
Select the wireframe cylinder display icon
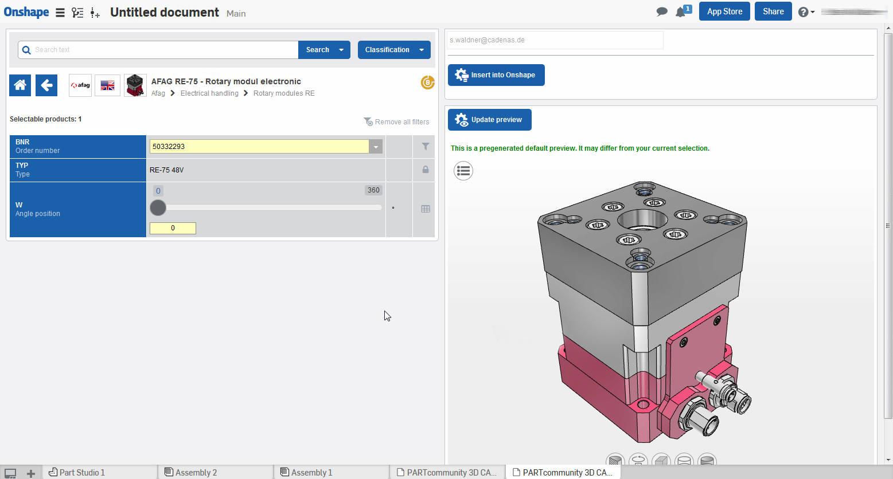click(x=684, y=460)
